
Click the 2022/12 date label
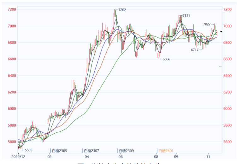click(18, 156)
